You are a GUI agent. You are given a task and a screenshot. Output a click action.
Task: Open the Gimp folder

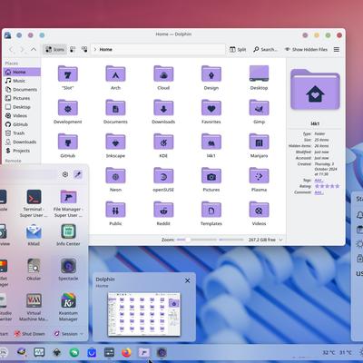coord(259,112)
